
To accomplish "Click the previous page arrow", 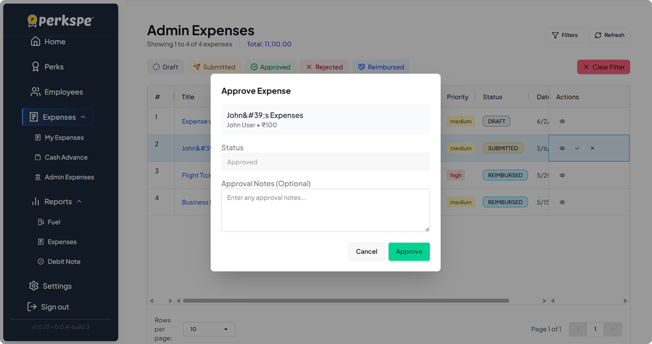I will [x=578, y=329].
